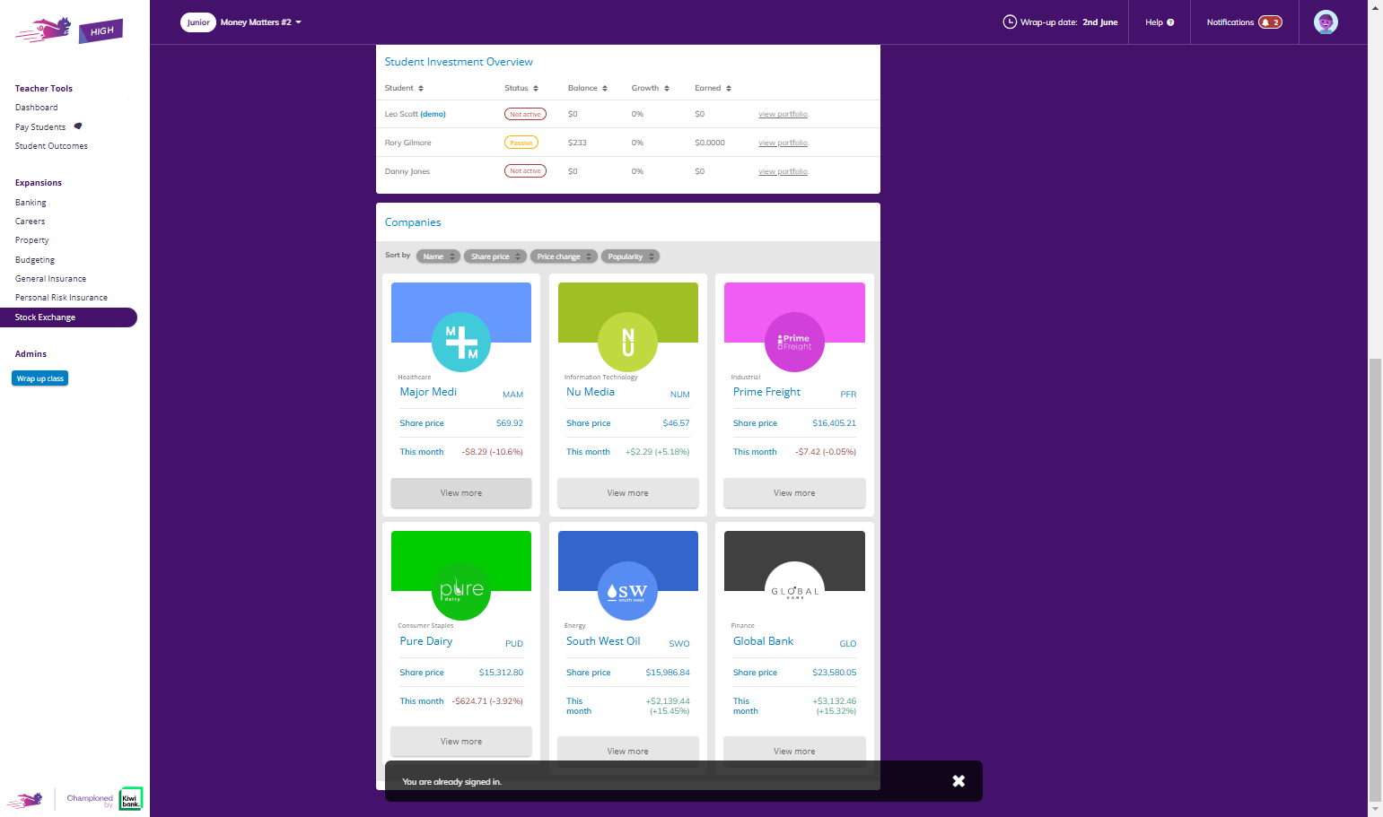This screenshot has width=1383, height=817.
Task: Sort student table by Growth column
Action: point(651,88)
